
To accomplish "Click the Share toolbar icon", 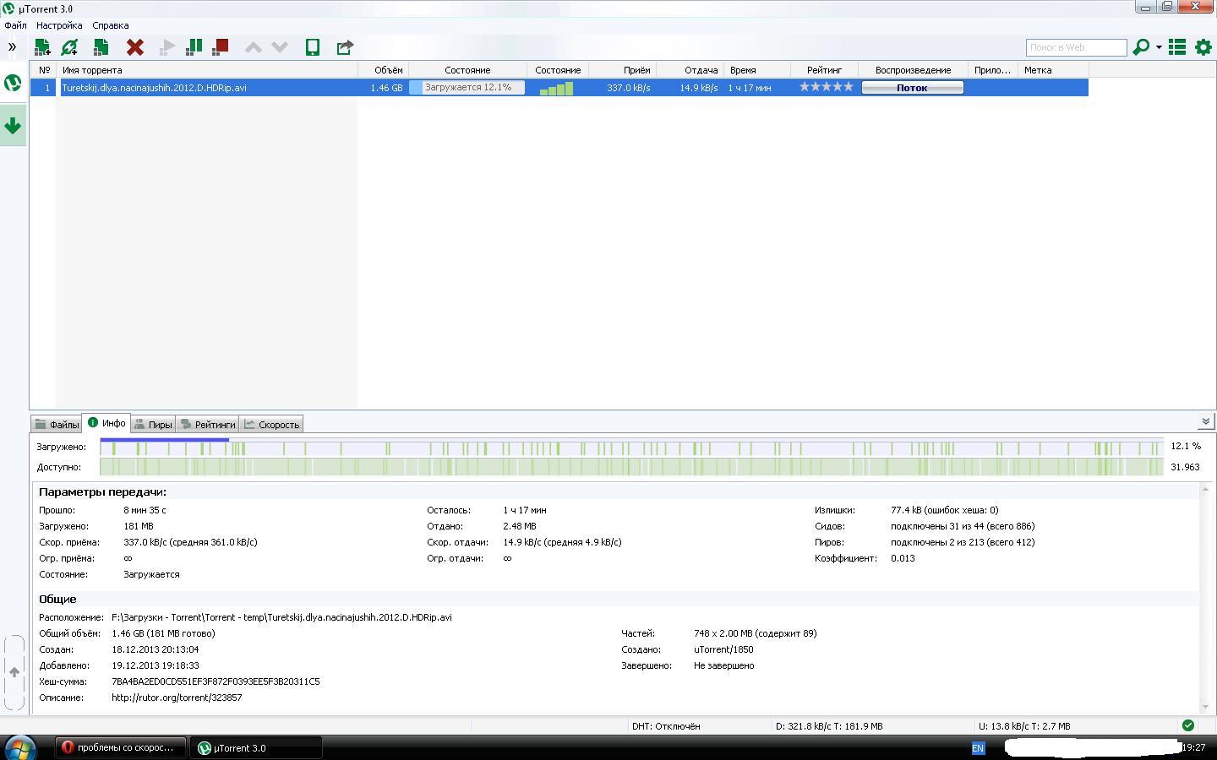I will tap(344, 47).
